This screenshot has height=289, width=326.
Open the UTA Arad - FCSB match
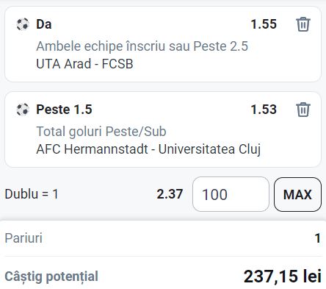tap(84, 64)
